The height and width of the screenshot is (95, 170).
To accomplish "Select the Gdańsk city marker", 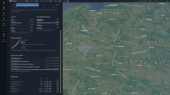I will pos(90,11).
